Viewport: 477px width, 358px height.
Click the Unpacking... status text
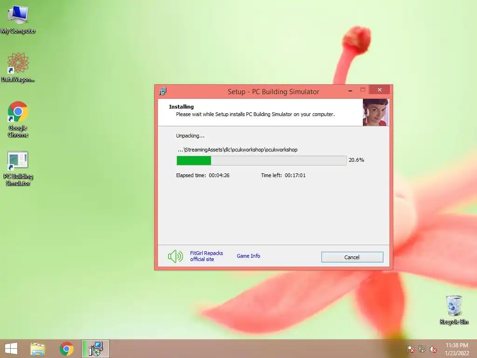190,136
